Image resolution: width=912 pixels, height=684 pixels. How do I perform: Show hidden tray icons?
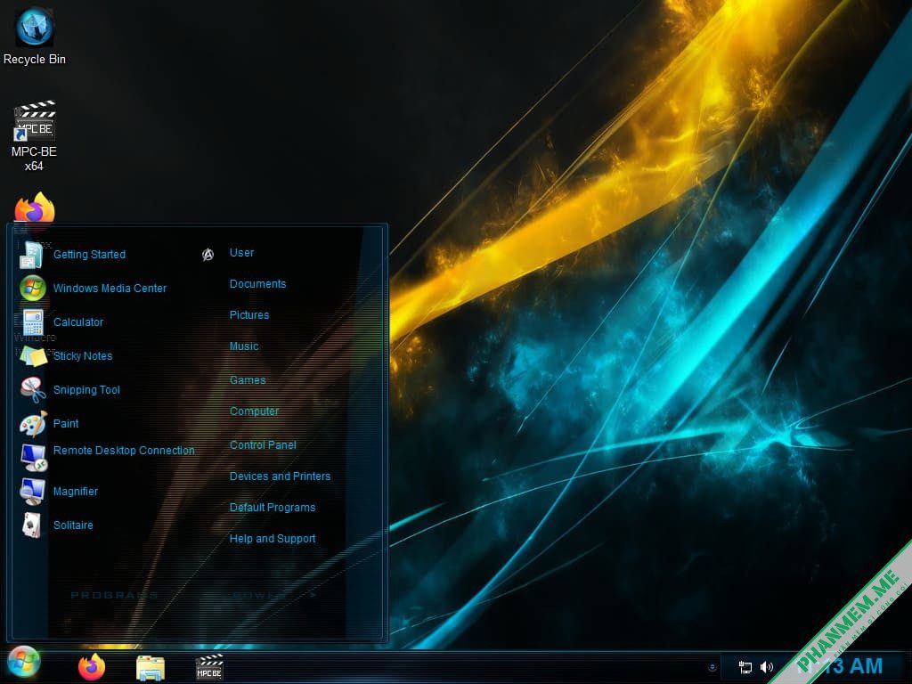(x=712, y=667)
